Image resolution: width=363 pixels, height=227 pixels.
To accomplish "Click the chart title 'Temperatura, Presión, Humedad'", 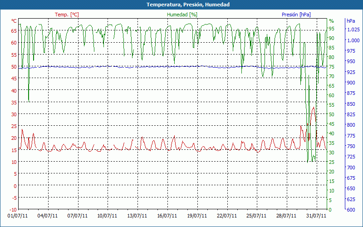I will pos(188,5).
